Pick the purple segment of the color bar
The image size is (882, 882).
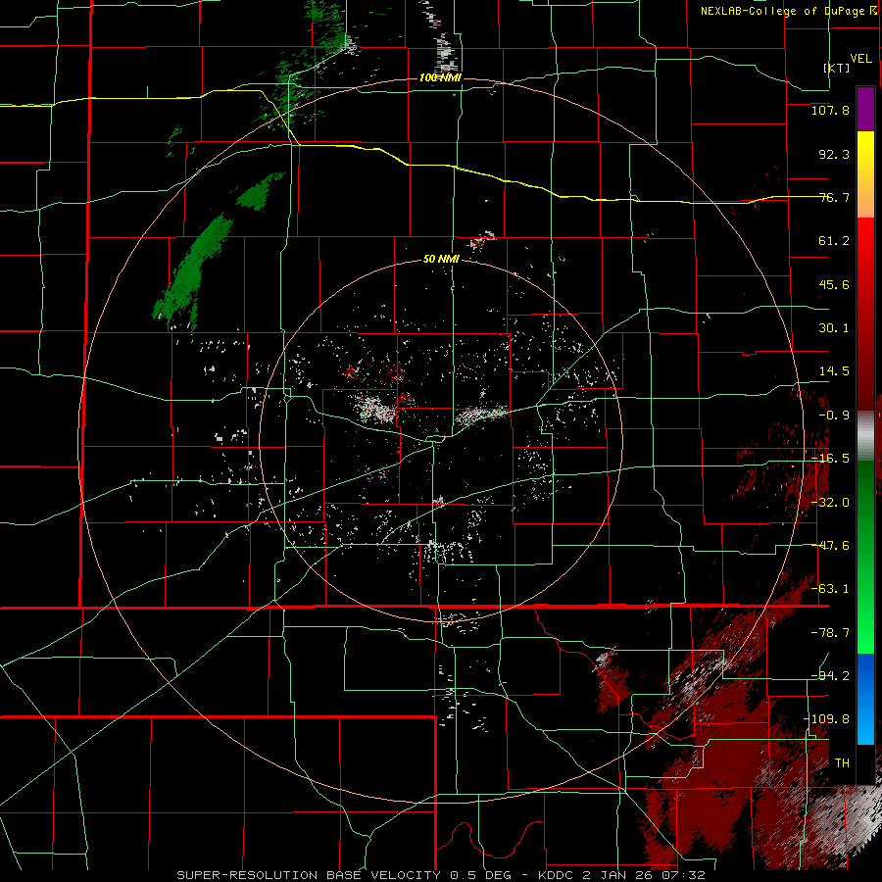pos(865,109)
